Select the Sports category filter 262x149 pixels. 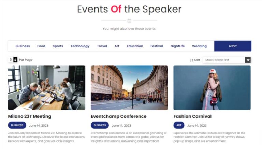[x=58, y=46]
